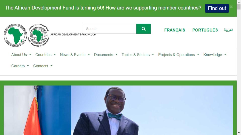Click the Find out button
Image resolution: width=241 pixels, height=135 pixels.
pos(217,8)
